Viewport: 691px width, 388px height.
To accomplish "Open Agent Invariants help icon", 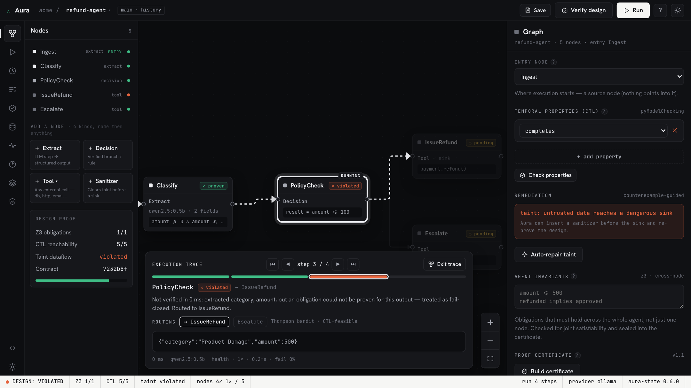I will click(x=574, y=276).
